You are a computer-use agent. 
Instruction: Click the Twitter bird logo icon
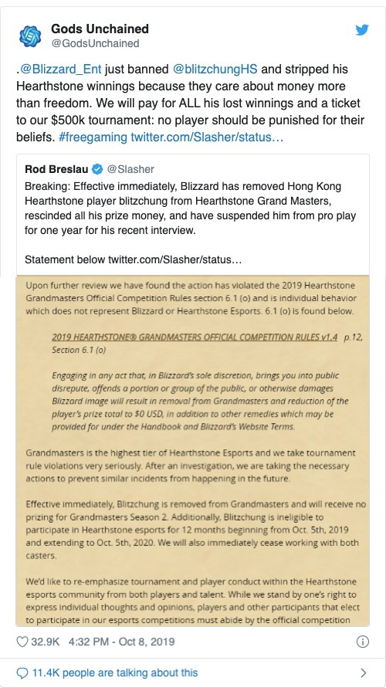point(362,30)
